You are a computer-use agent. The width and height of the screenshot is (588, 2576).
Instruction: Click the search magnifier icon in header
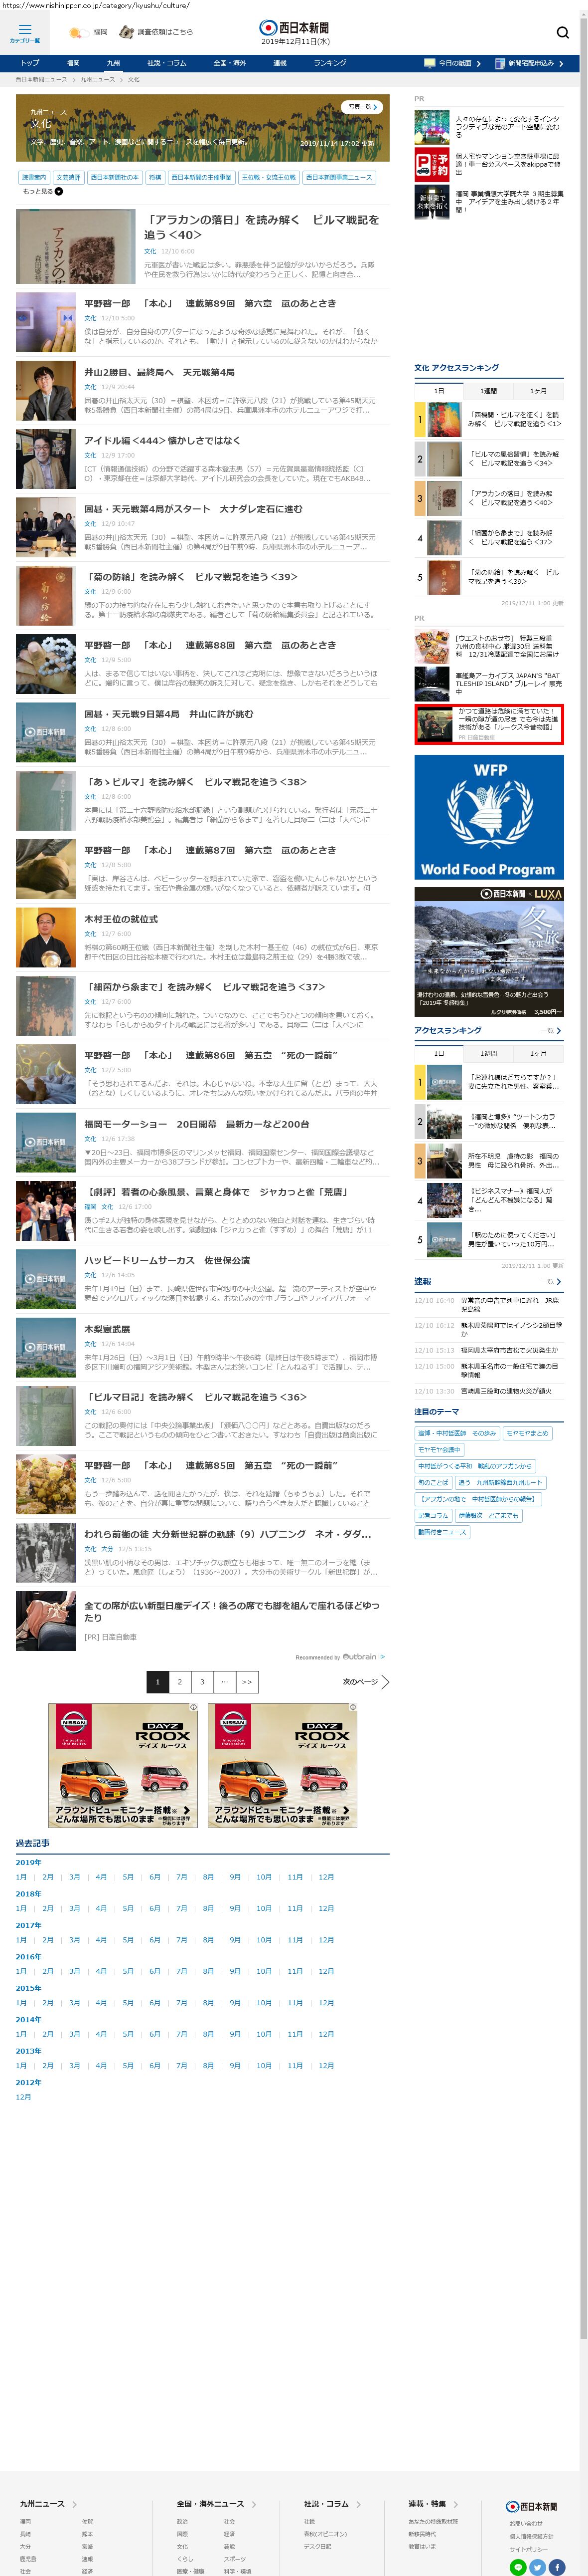(562, 33)
